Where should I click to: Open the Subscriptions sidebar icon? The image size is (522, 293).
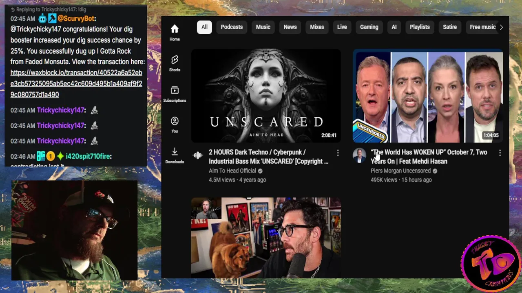(175, 94)
